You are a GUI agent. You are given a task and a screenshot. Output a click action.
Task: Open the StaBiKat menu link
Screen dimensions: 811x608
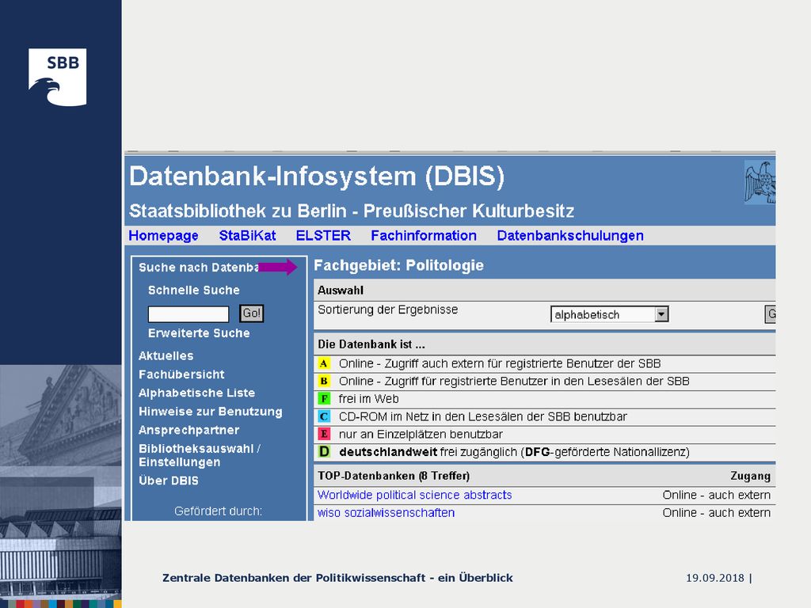click(x=247, y=236)
